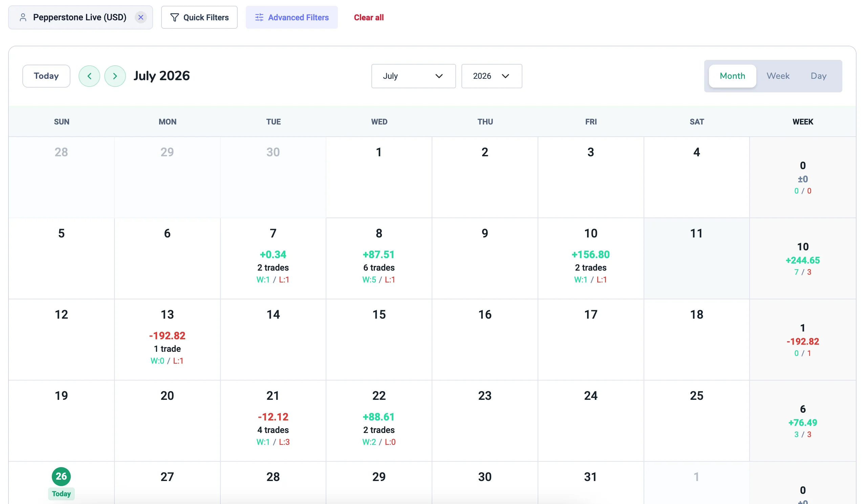
Task: Select July 10 with +156.80 profit
Action: (x=590, y=258)
